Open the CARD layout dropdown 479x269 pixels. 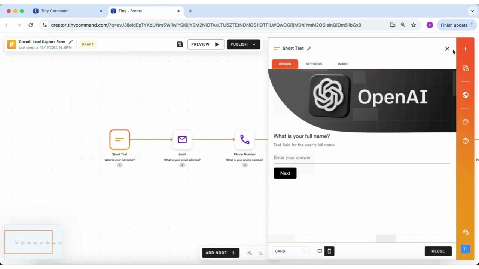[x=291, y=251]
